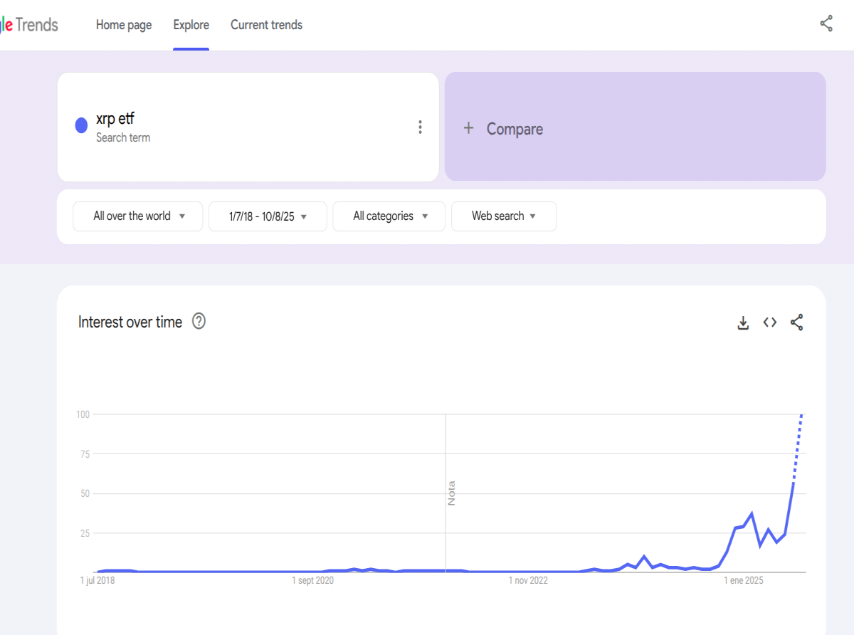Click the plus icon beside Compare
This screenshot has height=635, width=854.
click(x=468, y=128)
